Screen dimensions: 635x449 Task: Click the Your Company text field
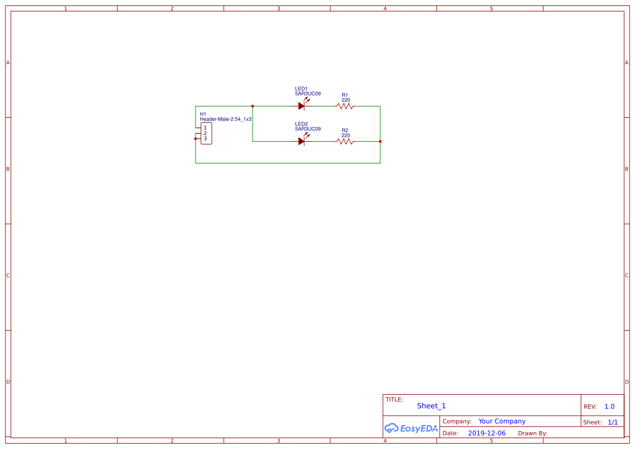click(501, 421)
